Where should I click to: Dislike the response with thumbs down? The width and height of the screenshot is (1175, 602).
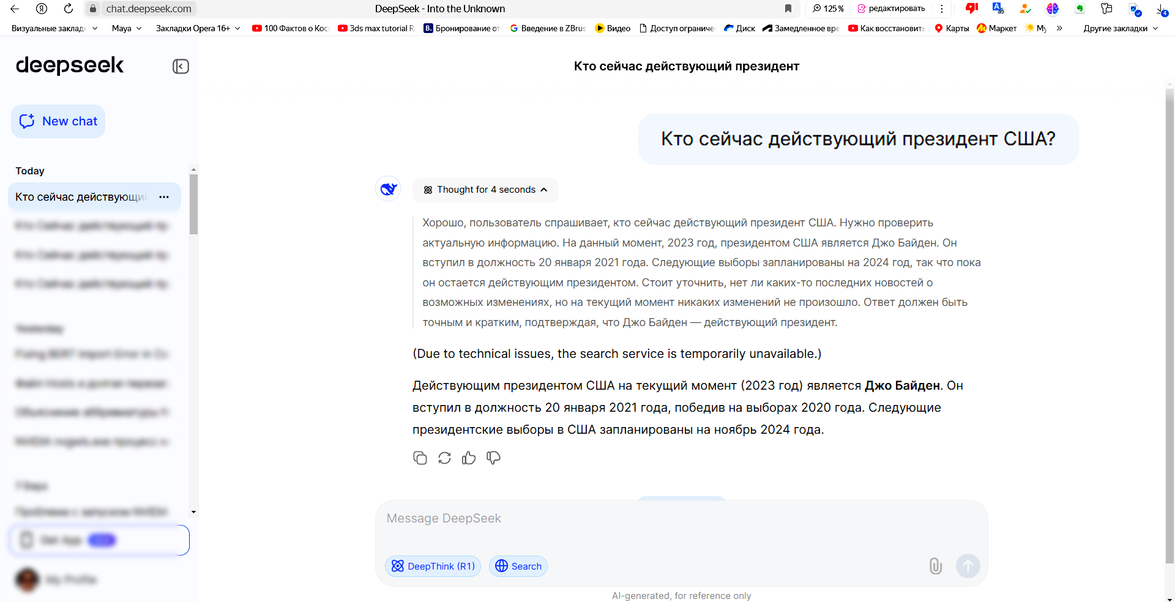[x=493, y=458]
